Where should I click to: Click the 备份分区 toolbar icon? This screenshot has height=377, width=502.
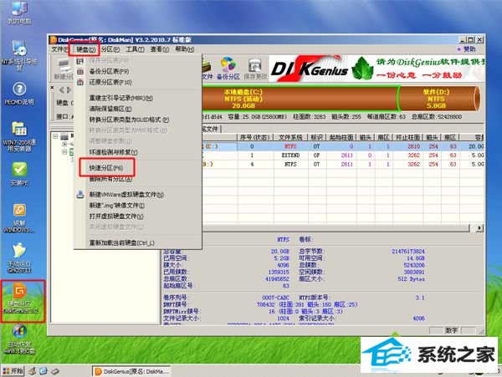coord(228,69)
